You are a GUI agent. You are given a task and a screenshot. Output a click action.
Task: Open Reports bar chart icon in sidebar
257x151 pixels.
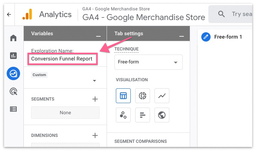[x=13, y=56]
